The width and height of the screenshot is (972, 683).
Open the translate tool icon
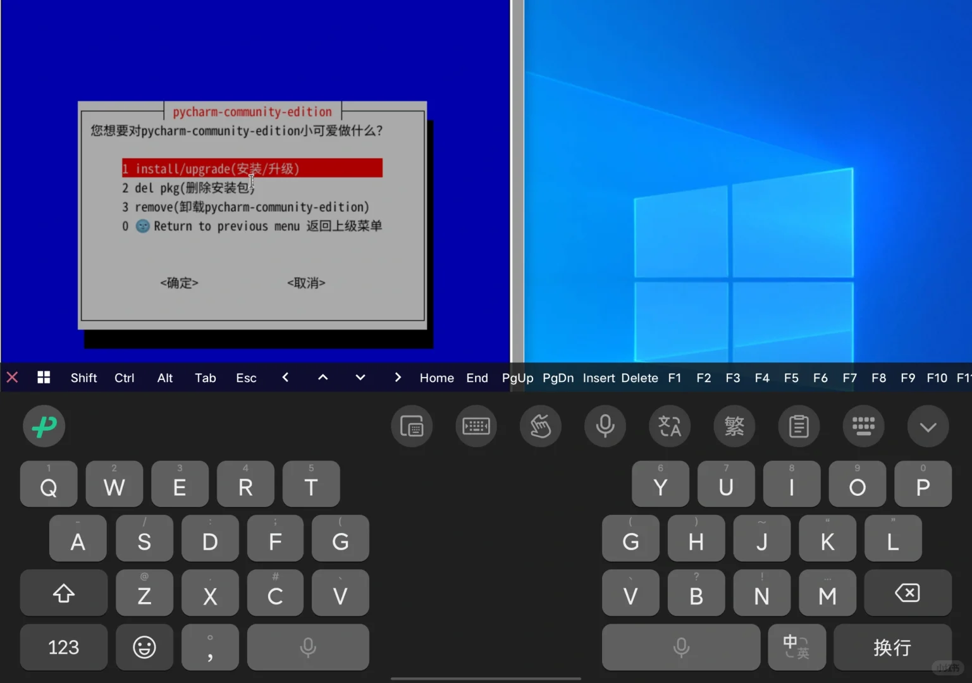(670, 426)
